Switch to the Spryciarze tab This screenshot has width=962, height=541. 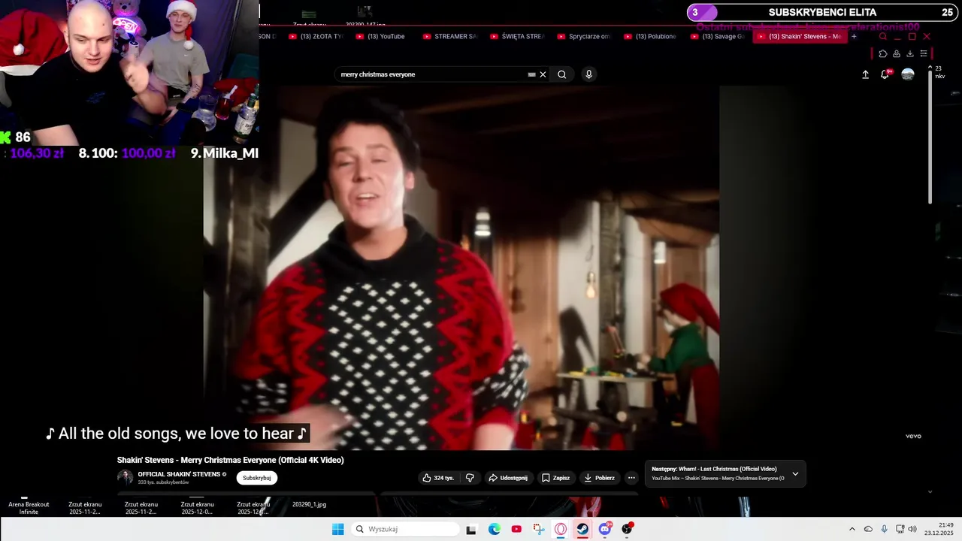(x=583, y=36)
